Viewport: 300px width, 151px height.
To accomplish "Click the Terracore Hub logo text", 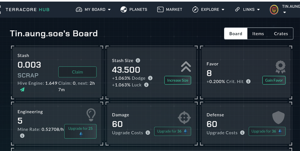I will click(28, 9).
